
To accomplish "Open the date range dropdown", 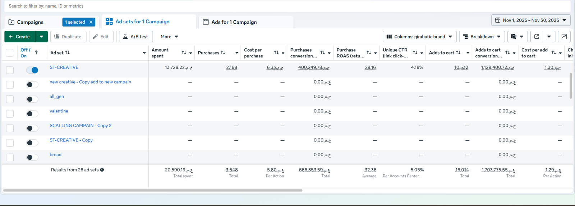I will pyautogui.click(x=531, y=20).
